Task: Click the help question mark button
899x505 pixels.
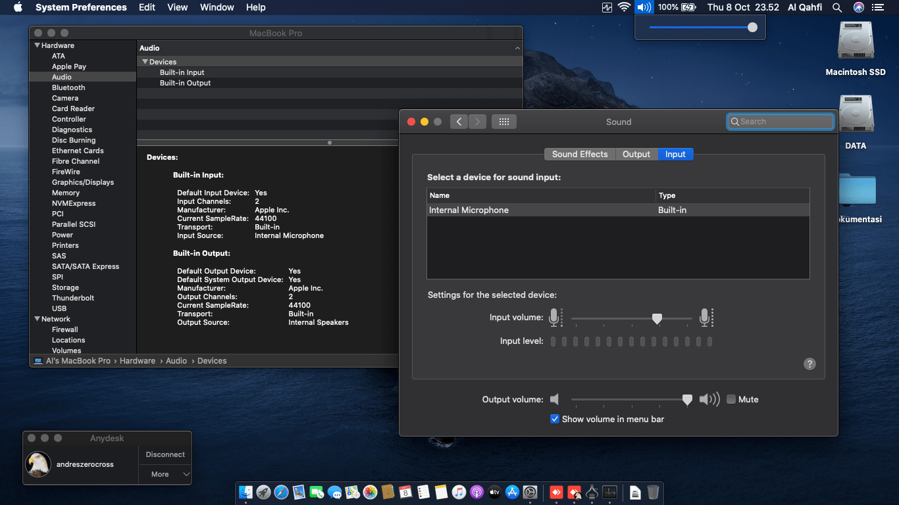Action: pyautogui.click(x=809, y=364)
